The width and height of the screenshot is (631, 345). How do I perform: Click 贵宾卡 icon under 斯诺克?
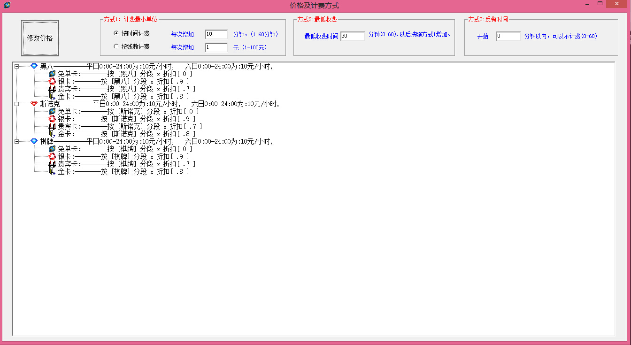tap(52, 126)
